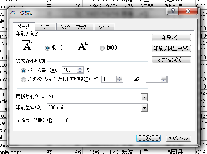This screenshot has width=207, height=154.
Task: Click the キャンセル button
Action: (x=178, y=138)
